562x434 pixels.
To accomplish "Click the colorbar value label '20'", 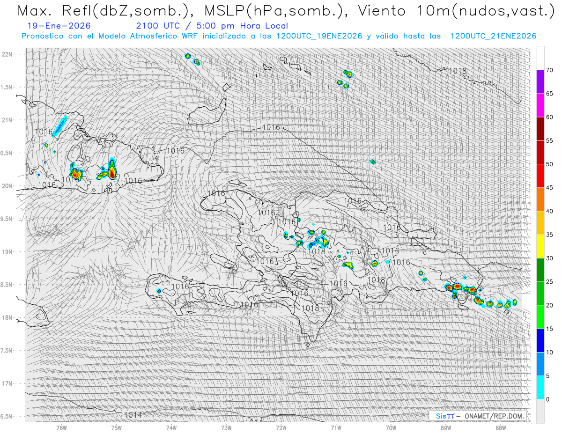I will coord(550,305).
